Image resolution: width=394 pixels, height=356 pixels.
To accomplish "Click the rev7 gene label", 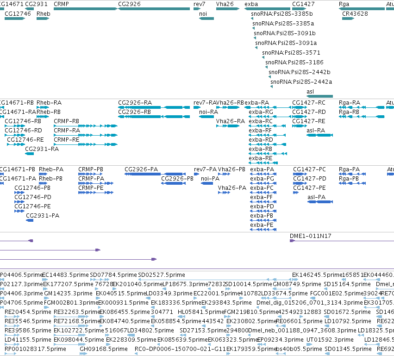I will [199, 4].
